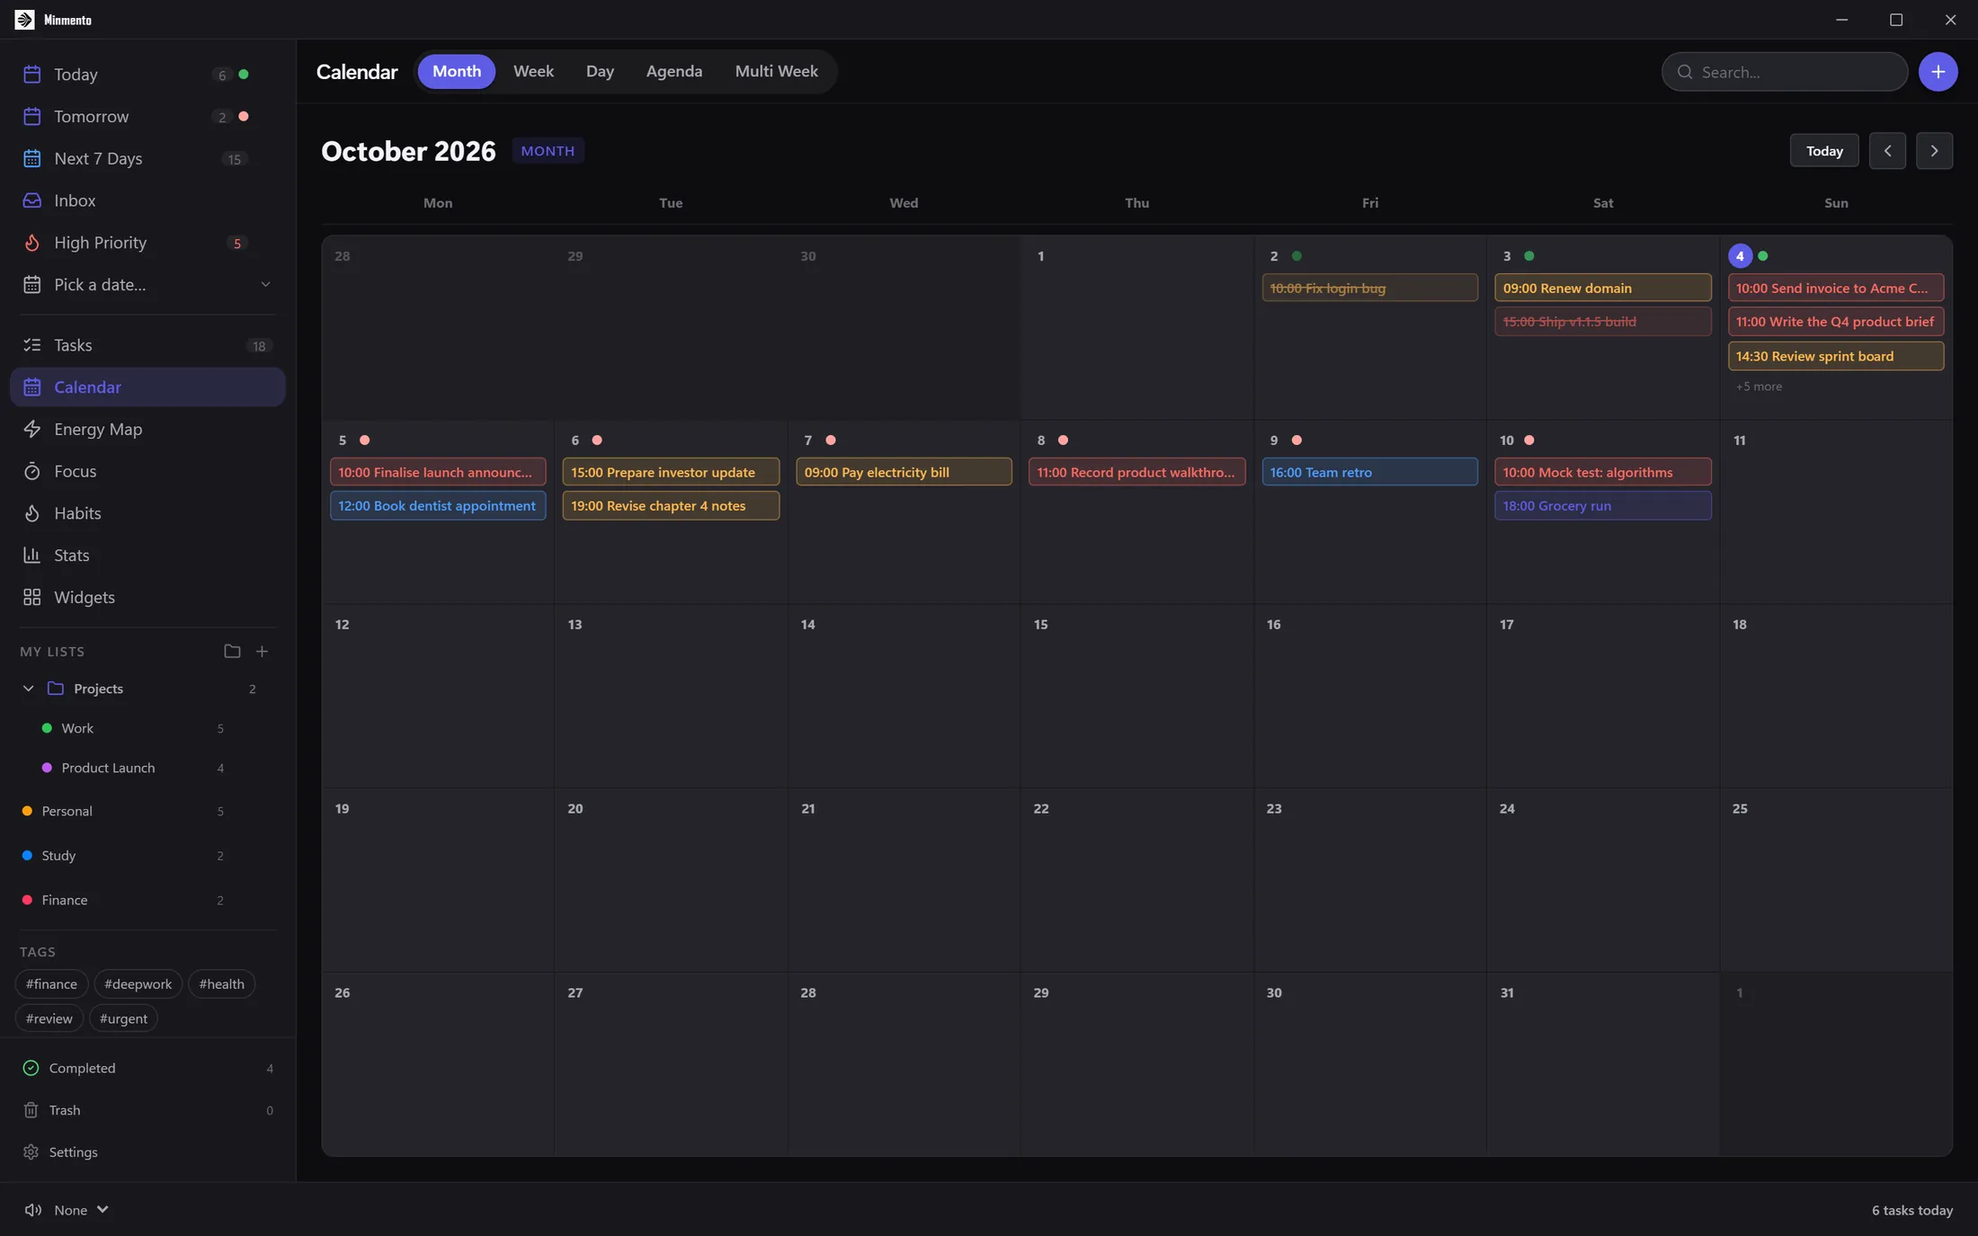Open the Energy Map view

(x=147, y=429)
